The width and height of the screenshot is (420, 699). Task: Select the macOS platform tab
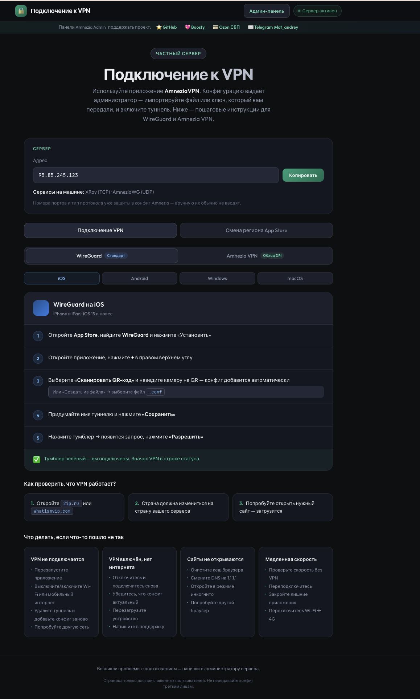pos(295,278)
